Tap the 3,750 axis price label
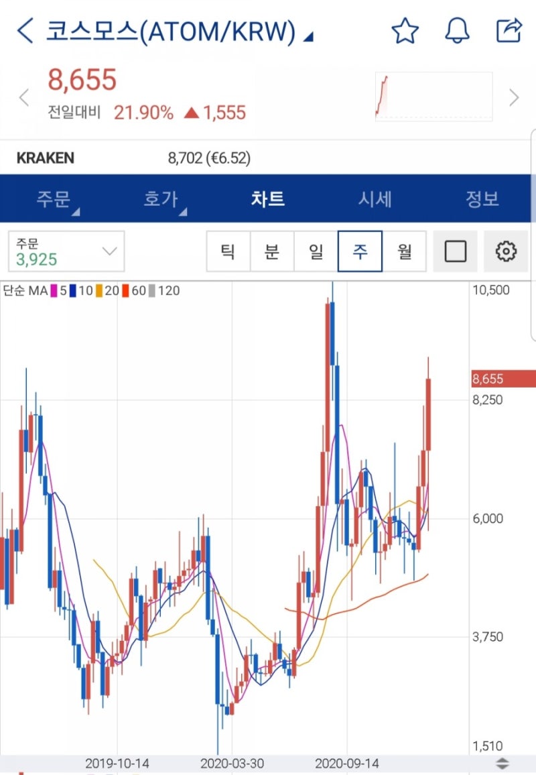The image size is (536, 775). pyautogui.click(x=488, y=636)
